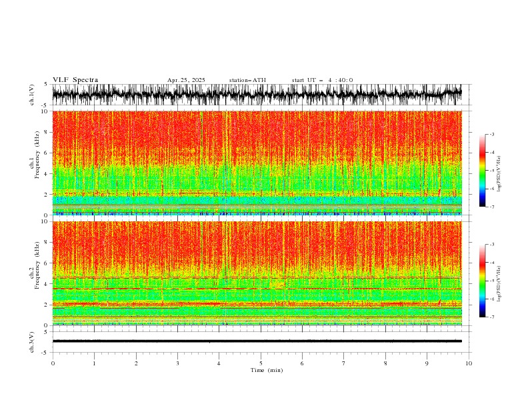Click time axis tick label "6"
The height and width of the screenshot is (408, 528).
click(x=302, y=363)
